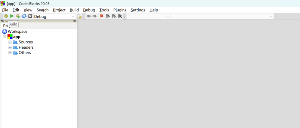Viewport: 300px width, 128px height.
Task: Click the Workspace home icon
Action: point(4,32)
